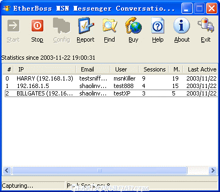Click messages value 19 in msnKiller row
This screenshot has width=220, height=192.
coord(176,78)
